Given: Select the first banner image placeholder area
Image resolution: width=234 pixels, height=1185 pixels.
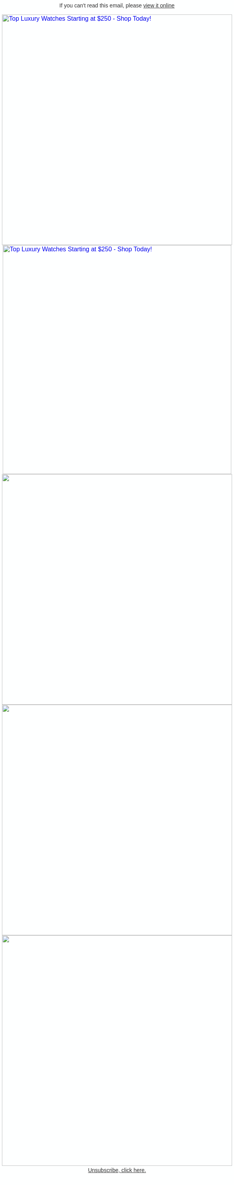Looking at the screenshot, I should click(x=117, y=130).
